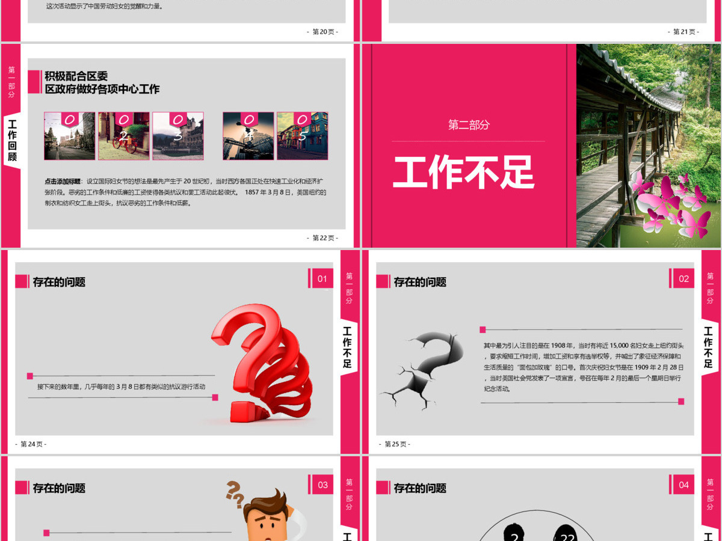Select the colorful houses photo in slide 22
The image size is (722, 541).
pyautogui.click(x=302, y=136)
